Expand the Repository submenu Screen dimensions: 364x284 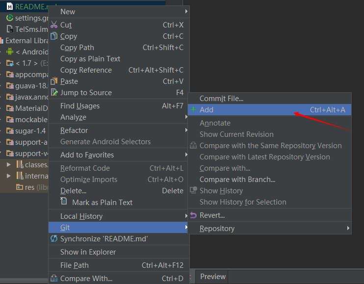[348, 229]
